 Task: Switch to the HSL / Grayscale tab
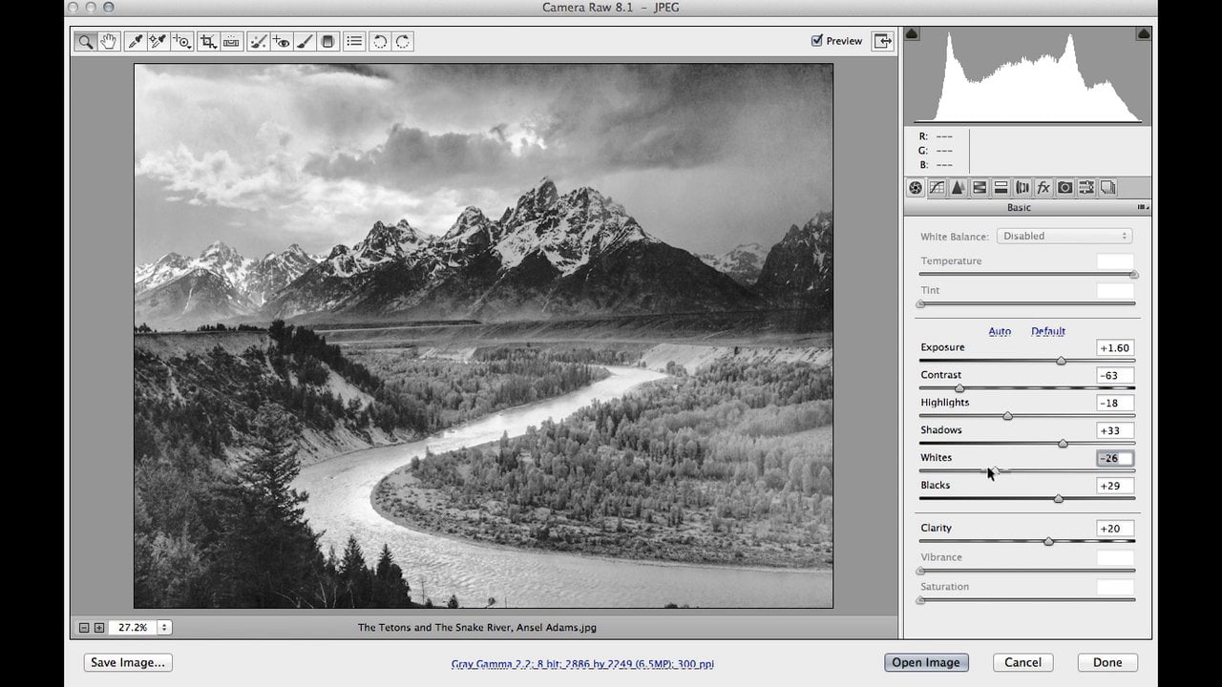(x=980, y=188)
